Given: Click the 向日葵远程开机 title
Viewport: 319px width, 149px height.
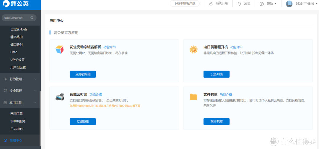Looking at the screenshot, I should [x=216, y=47].
